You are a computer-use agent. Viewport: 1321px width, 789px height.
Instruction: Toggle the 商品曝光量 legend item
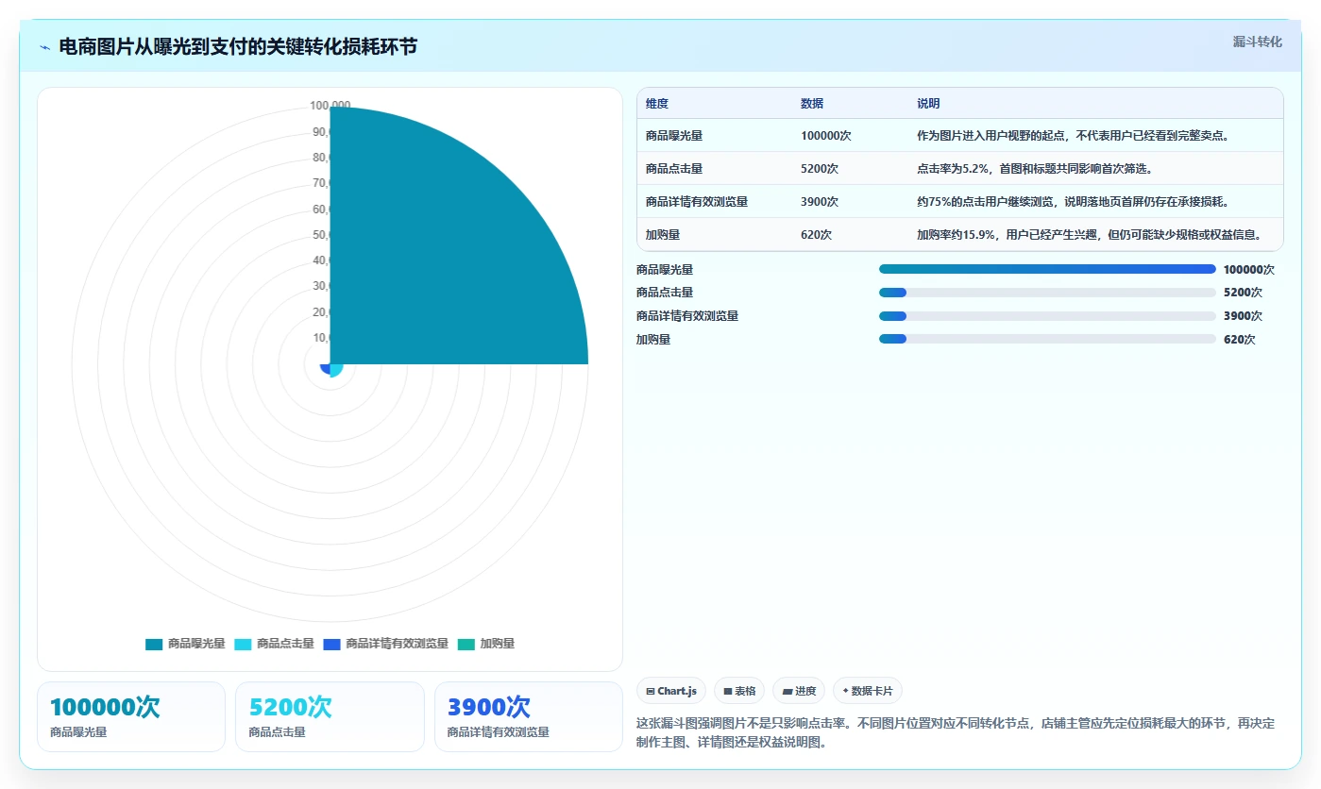(185, 644)
